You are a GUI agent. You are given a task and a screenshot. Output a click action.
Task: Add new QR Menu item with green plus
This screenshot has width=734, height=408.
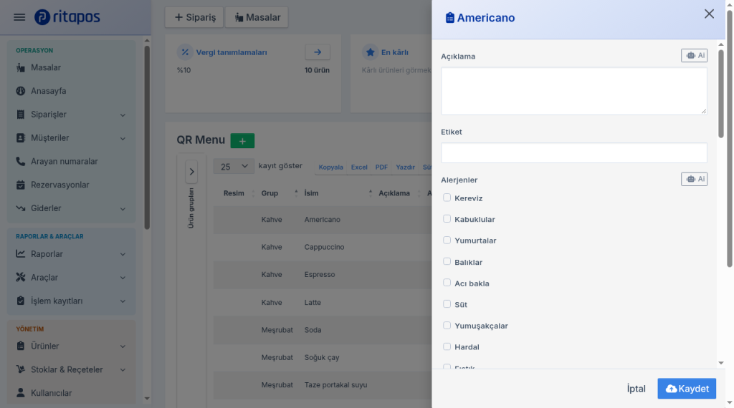(242, 141)
